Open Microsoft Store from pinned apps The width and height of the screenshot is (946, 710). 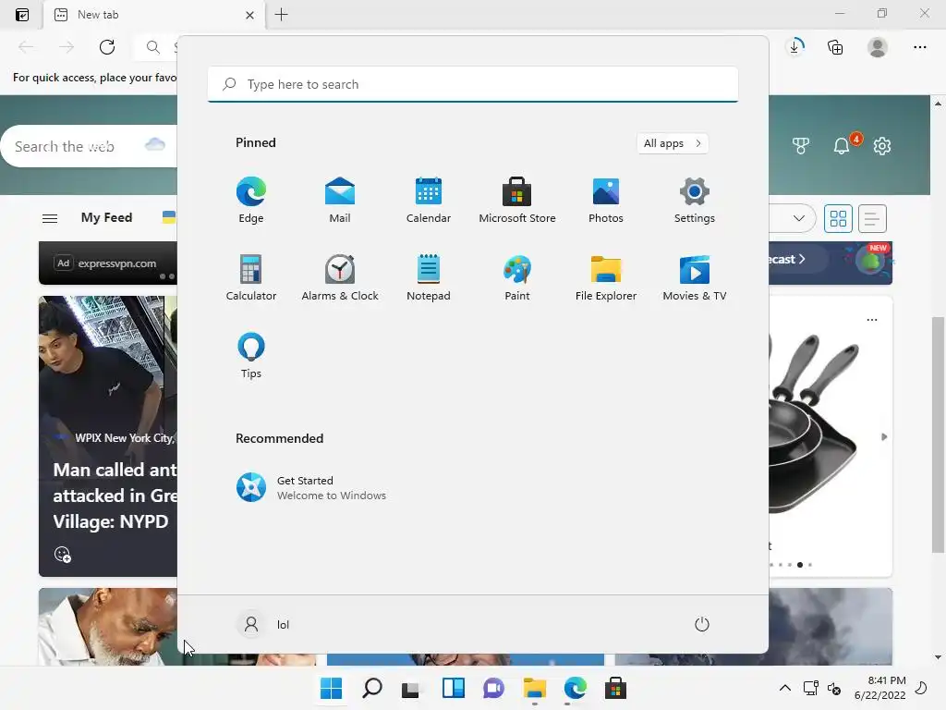[x=517, y=201]
